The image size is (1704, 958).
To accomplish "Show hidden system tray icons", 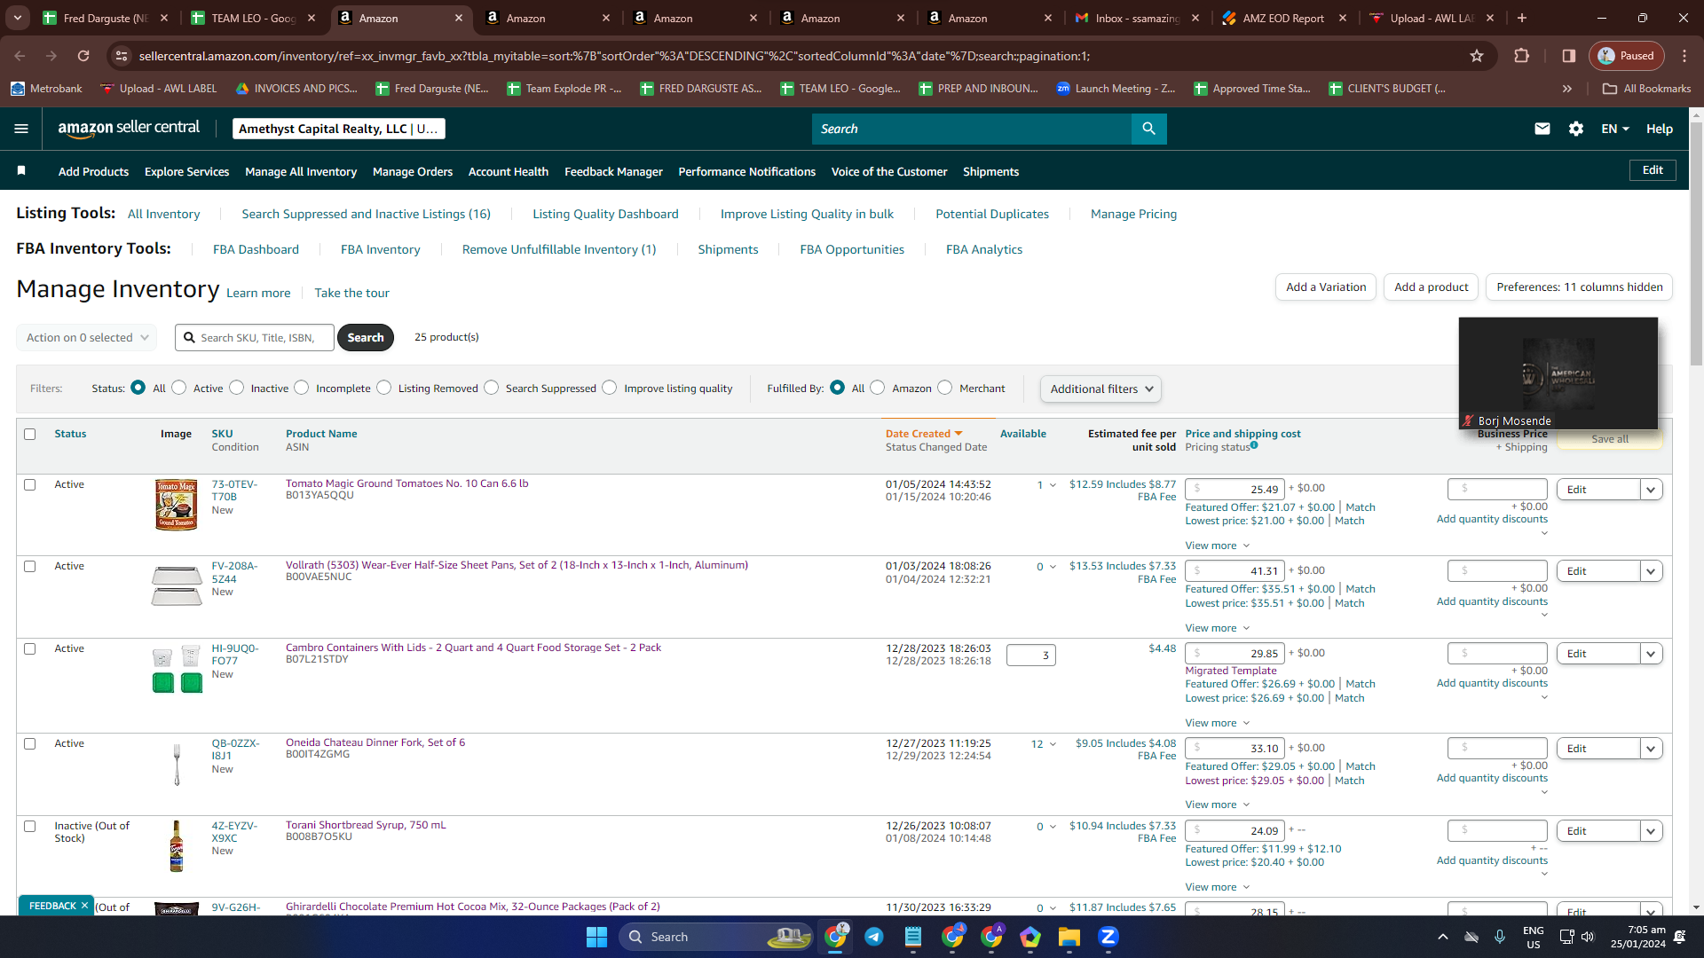I will [1443, 937].
